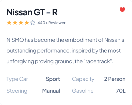Click the Capacity label
132x105 pixels.
(x=83, y=79)
